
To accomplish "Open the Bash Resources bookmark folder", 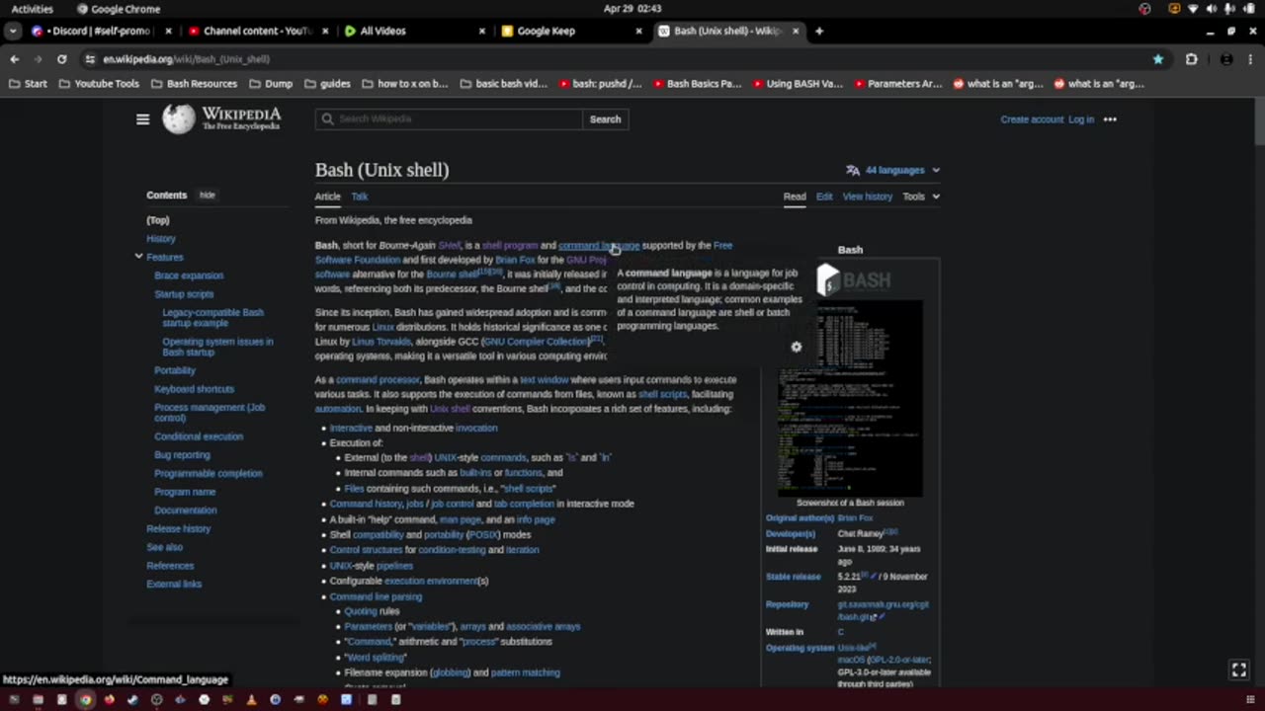I will 194,84.
